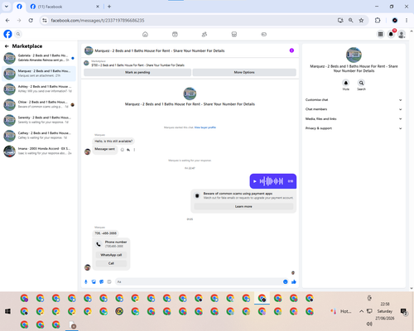
Task: Reply to the 'Message sent' message
Action: coord(128,150)
